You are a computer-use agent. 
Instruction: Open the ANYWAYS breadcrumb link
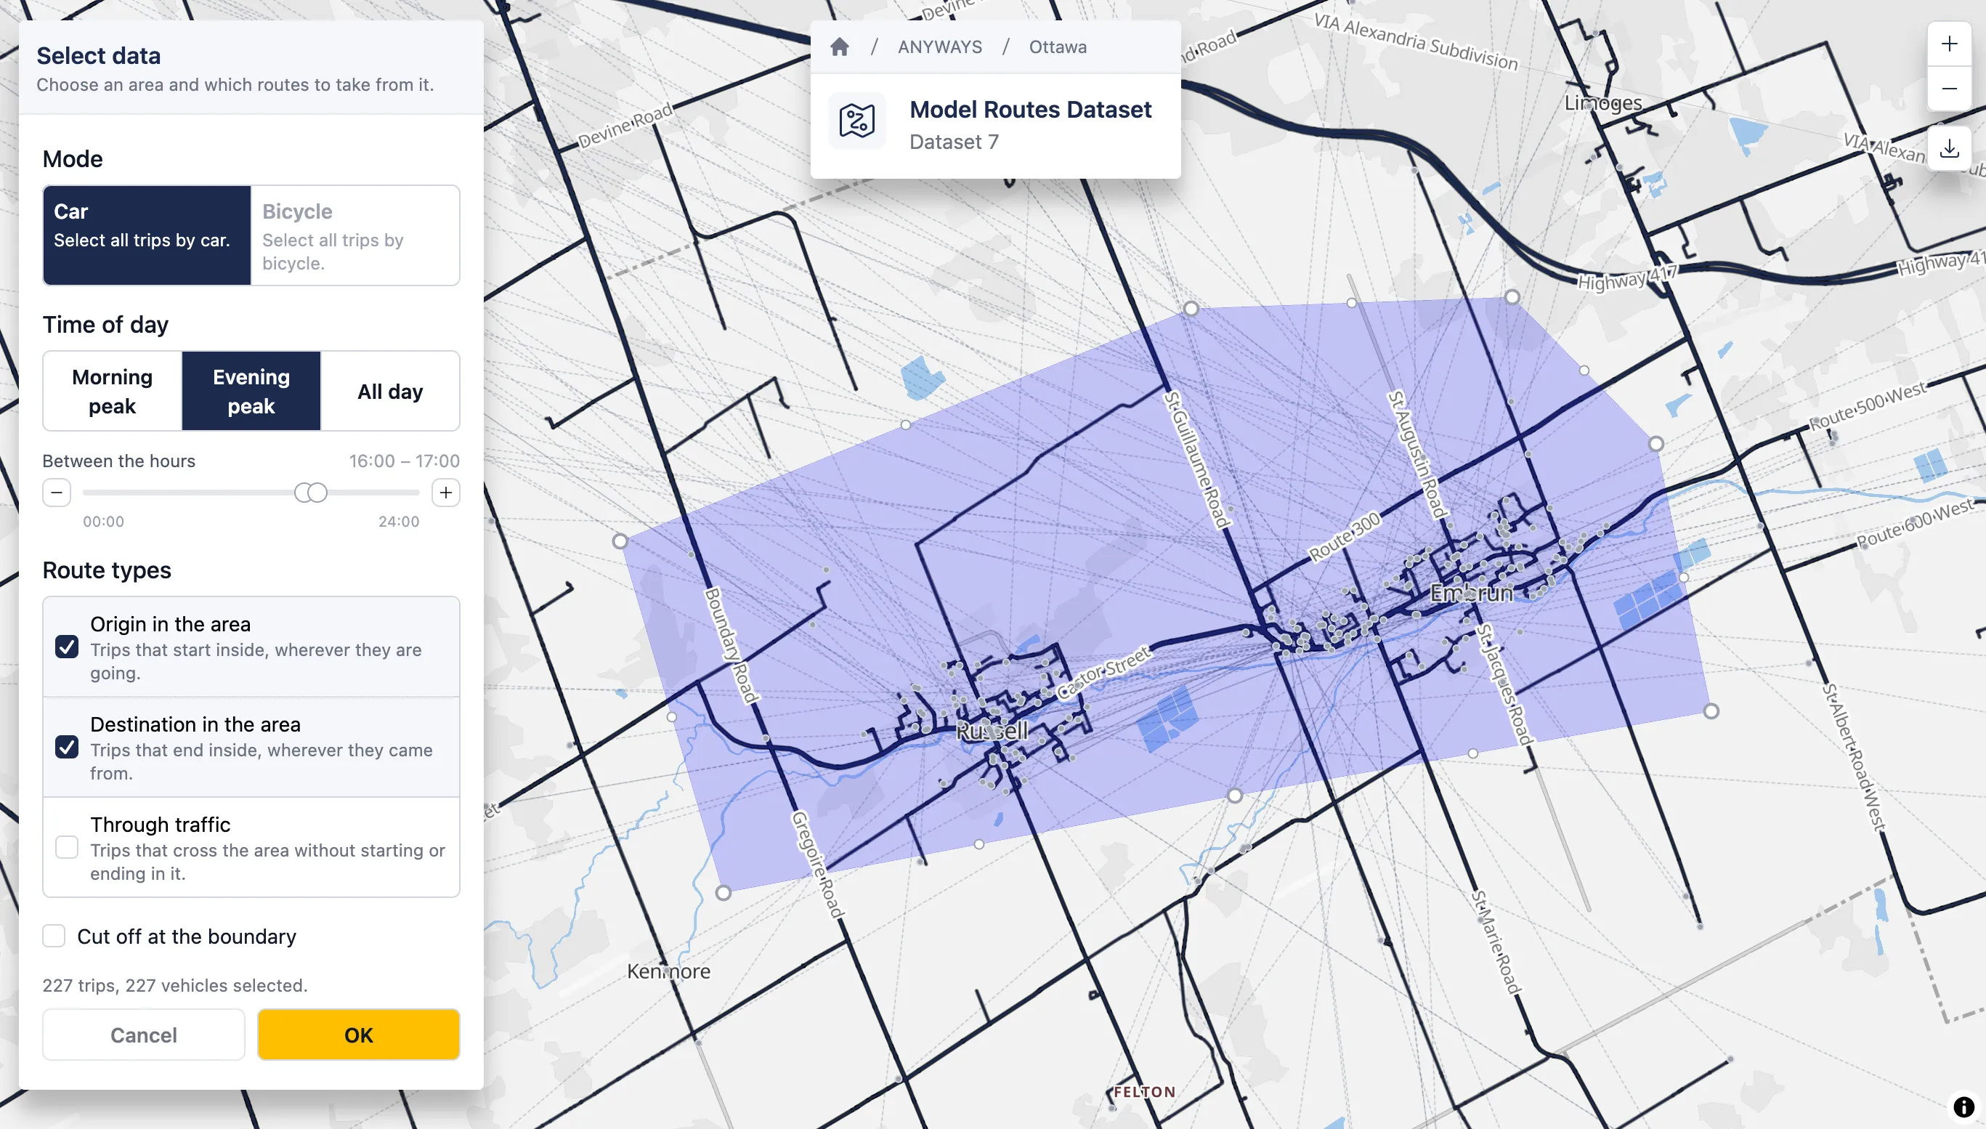[939, 46]
